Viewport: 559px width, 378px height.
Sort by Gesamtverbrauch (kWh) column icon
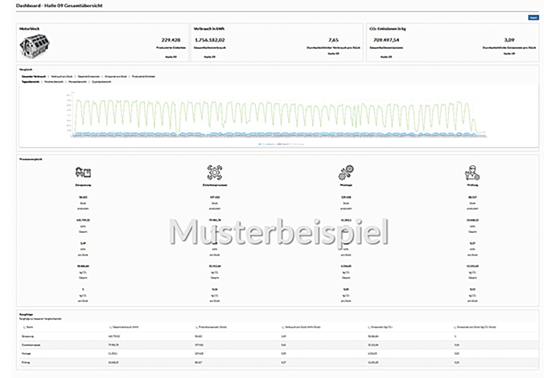pyautogui.click(x=110, y=327)
